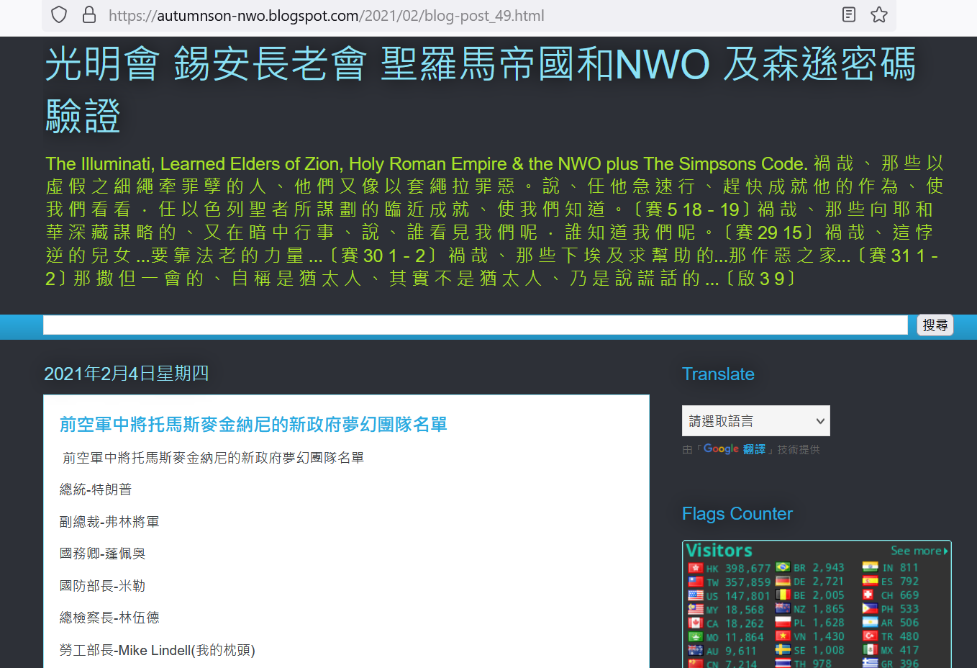This screenshot has height=668, width=977.
Task: Click the tracking protection shield icon
Action: coord(59,15)
